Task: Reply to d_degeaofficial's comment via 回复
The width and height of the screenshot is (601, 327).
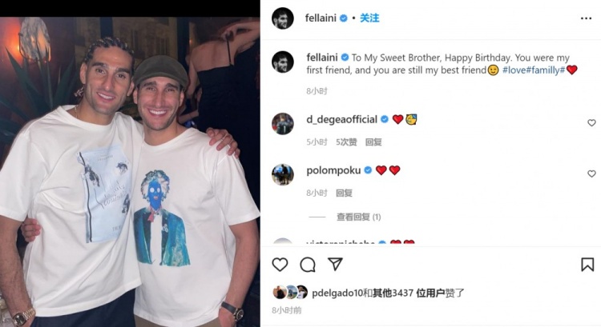Action: click(373, 142)
